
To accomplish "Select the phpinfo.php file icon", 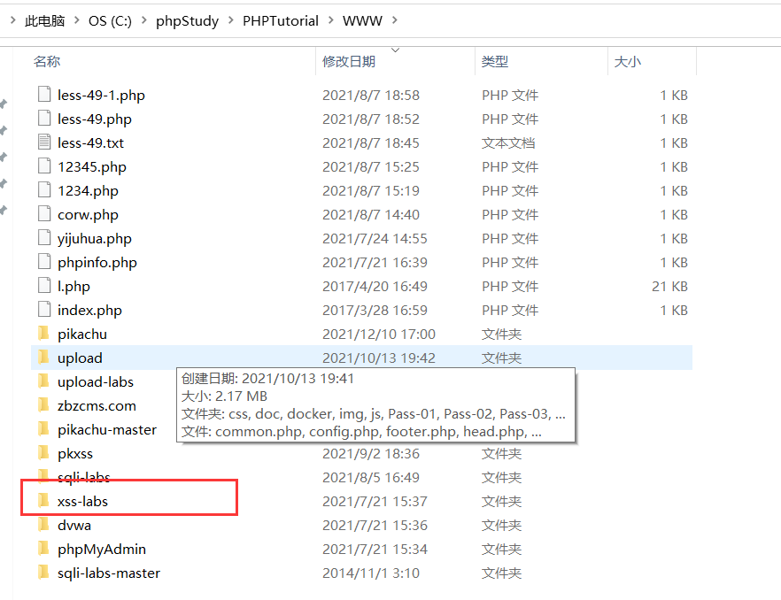I will pyautogui.click(x=45, y=262).
